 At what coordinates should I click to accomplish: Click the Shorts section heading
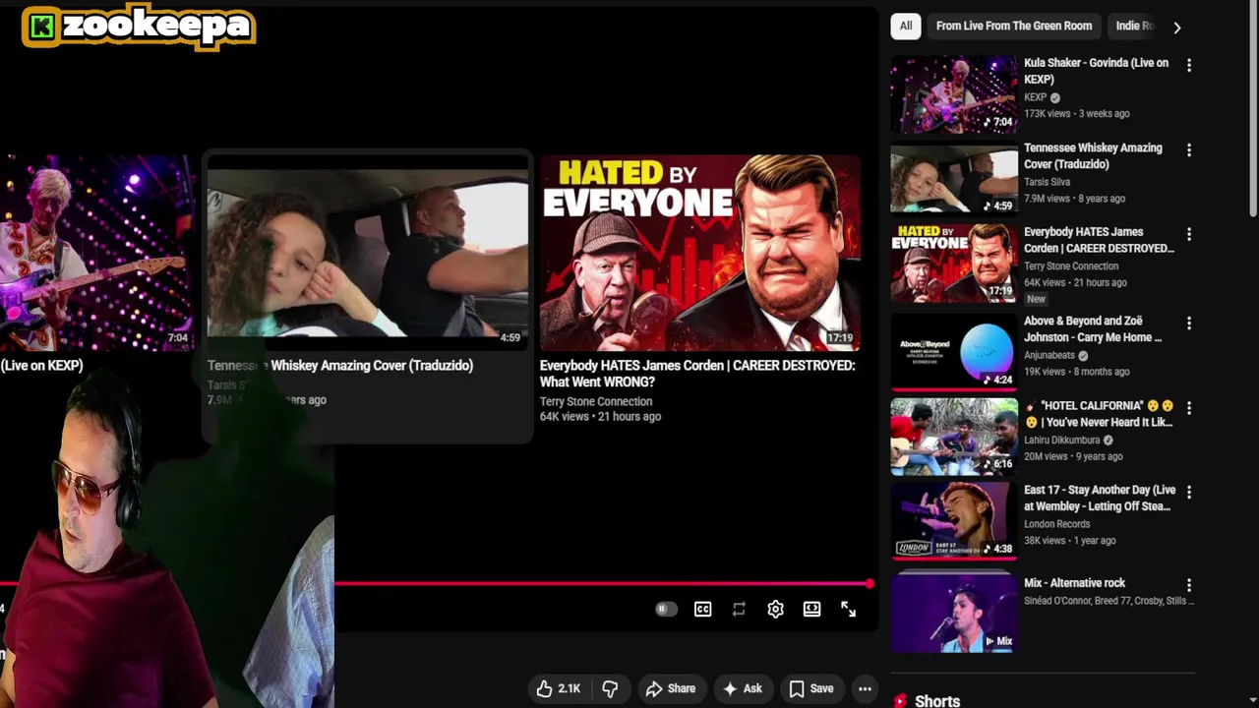pyautogui.click(x=937, y=701)
